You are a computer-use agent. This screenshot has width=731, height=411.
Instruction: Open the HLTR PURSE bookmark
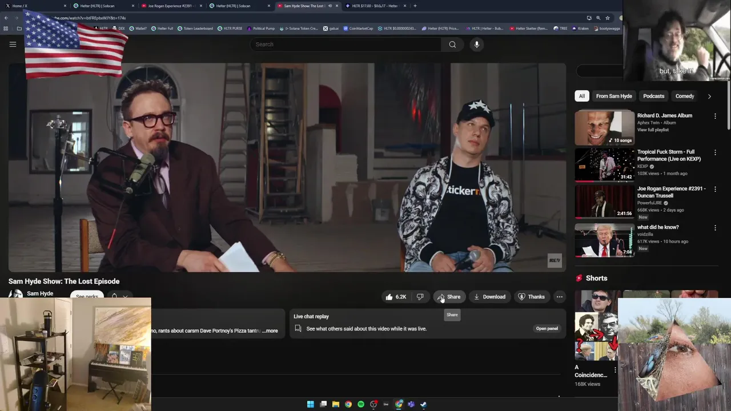(230, 28)
